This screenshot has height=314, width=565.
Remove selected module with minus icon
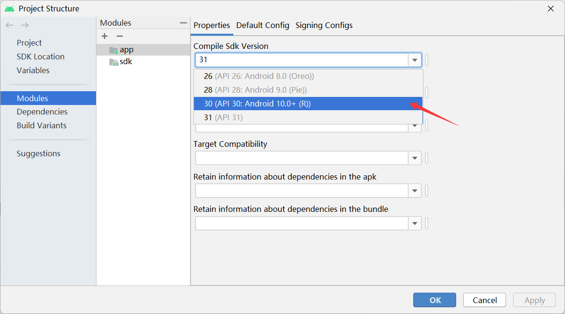[x=120, y=36]
